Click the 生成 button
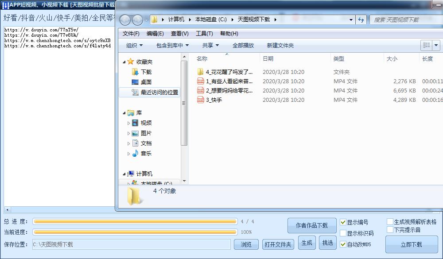443x259 pixels. 307,243
